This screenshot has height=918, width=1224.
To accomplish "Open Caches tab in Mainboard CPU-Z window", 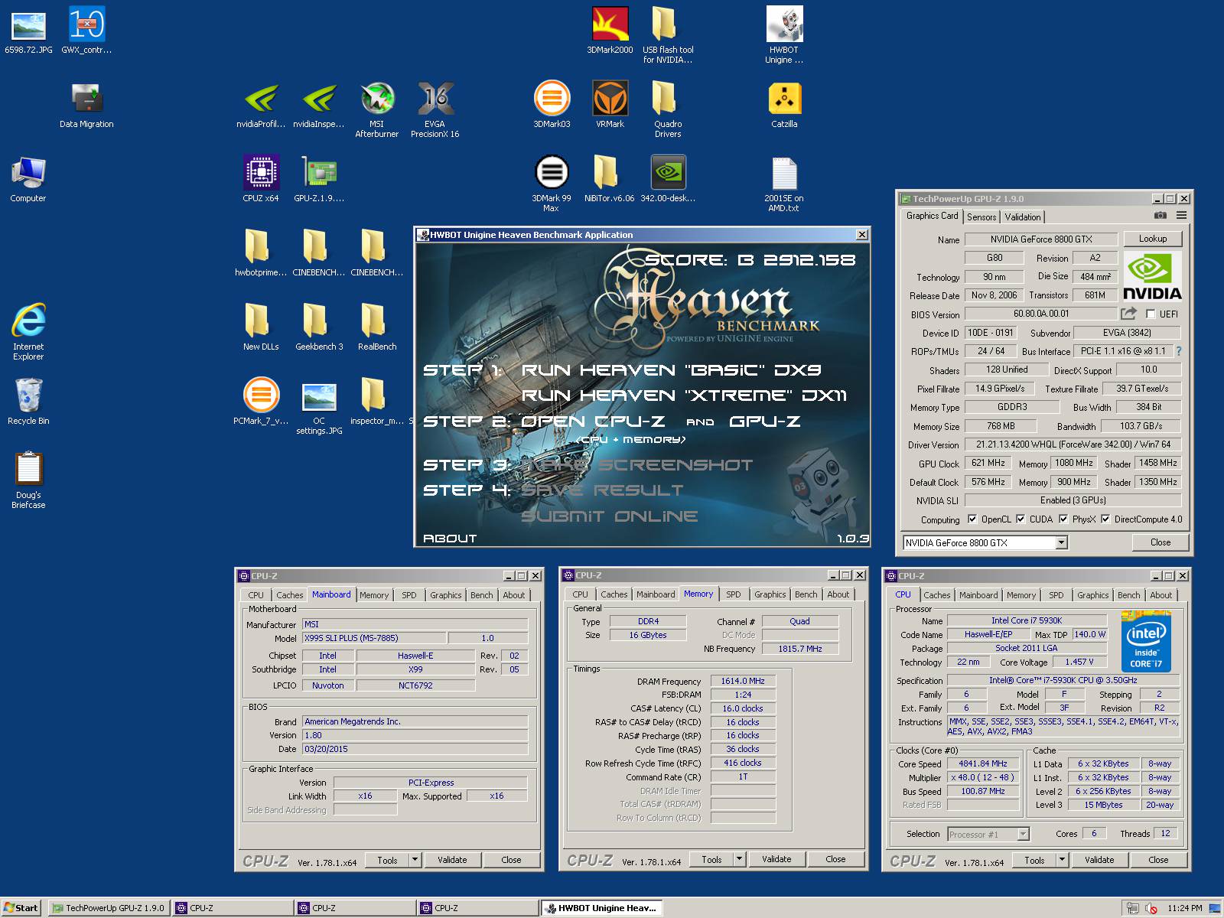I will click(x=289, y=595).
